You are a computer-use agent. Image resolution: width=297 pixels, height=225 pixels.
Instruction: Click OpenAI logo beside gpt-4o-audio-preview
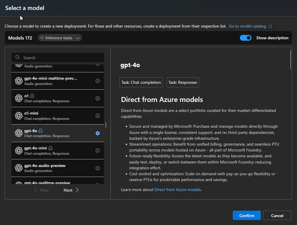(19, 168)
